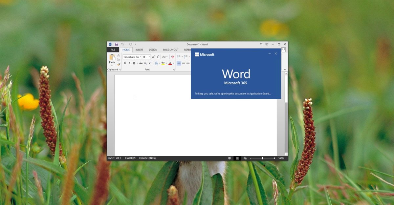Click the Numbering list icon

(x=186, y=57)
